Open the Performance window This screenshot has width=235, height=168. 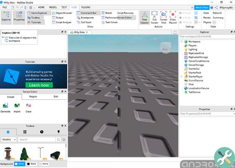point(110,18)
